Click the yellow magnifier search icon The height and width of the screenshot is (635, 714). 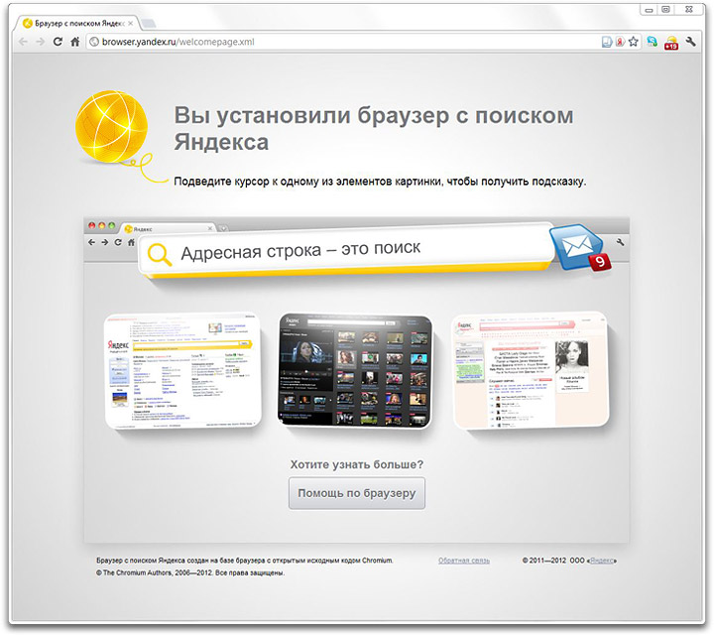coord(159,254)
